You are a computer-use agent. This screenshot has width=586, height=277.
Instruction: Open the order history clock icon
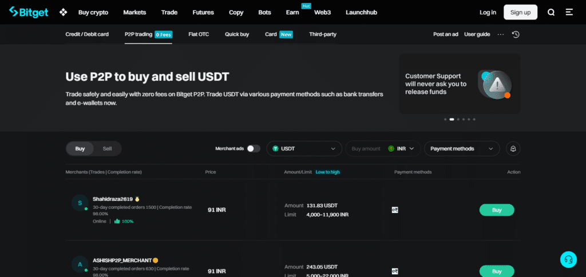click(516, 34)
